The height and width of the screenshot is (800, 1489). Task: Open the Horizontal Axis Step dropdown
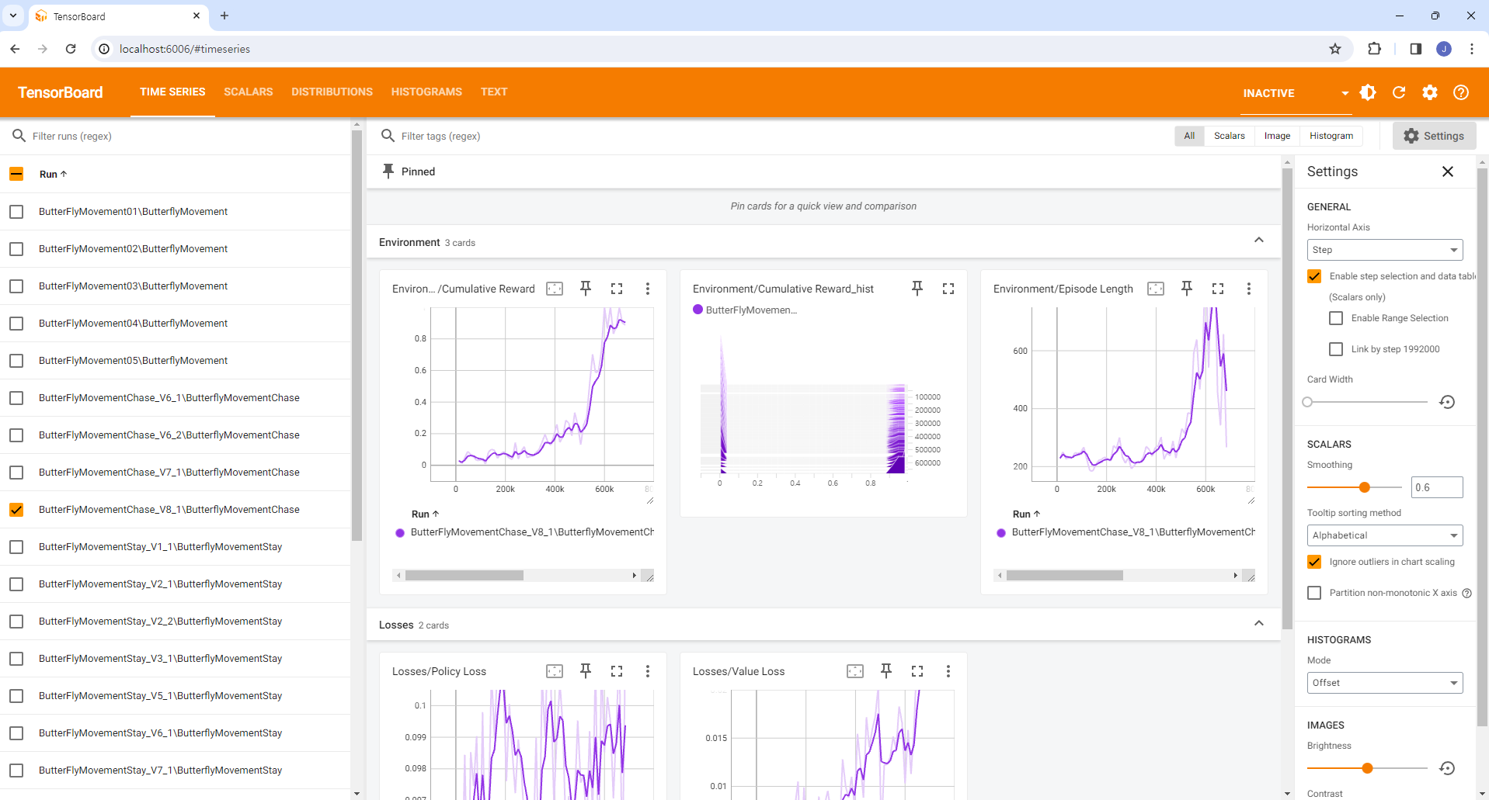point(1385,250)
